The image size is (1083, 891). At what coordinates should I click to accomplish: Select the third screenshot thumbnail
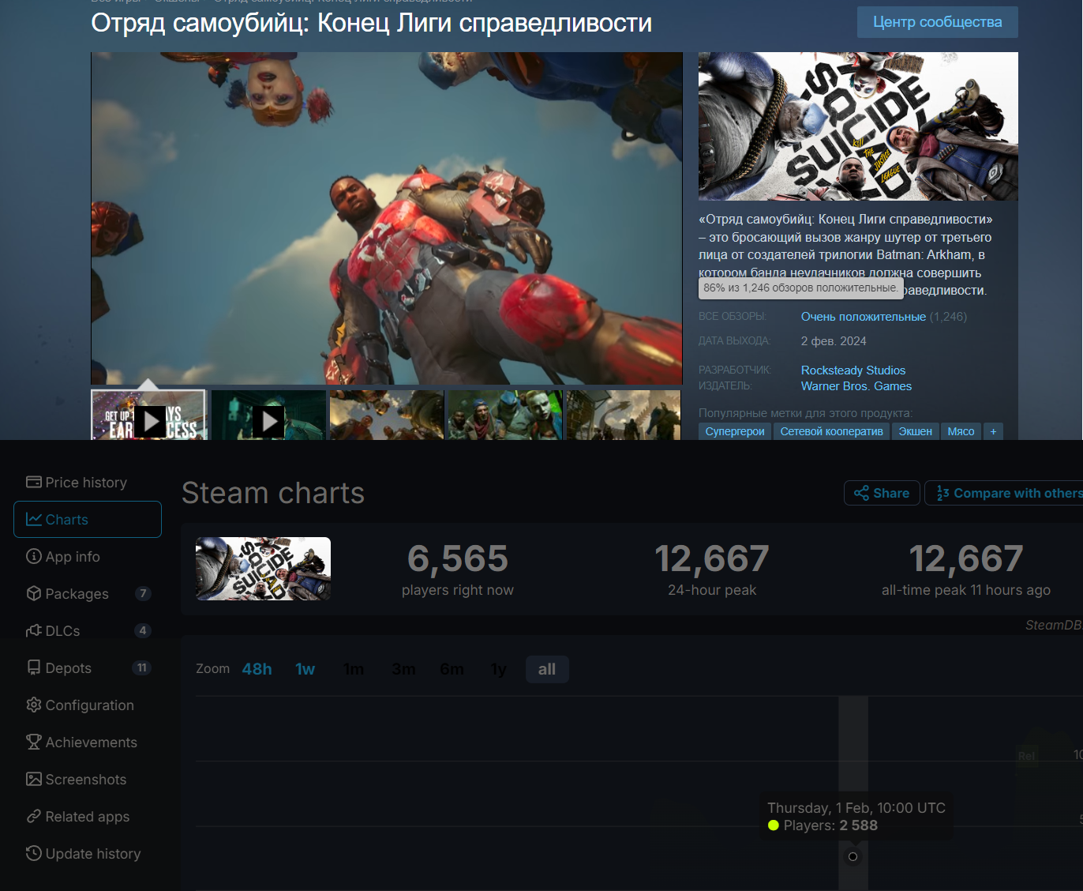[x=387, y=415]
